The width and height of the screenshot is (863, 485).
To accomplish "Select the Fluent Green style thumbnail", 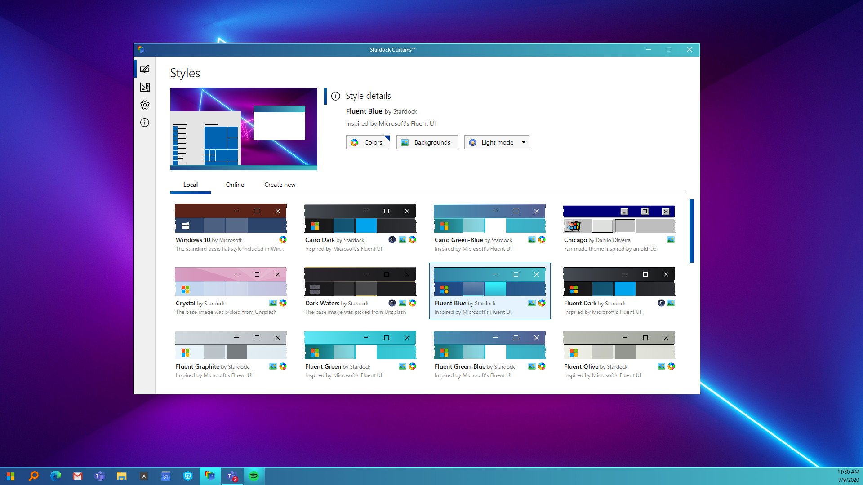I will coord(360,344).
